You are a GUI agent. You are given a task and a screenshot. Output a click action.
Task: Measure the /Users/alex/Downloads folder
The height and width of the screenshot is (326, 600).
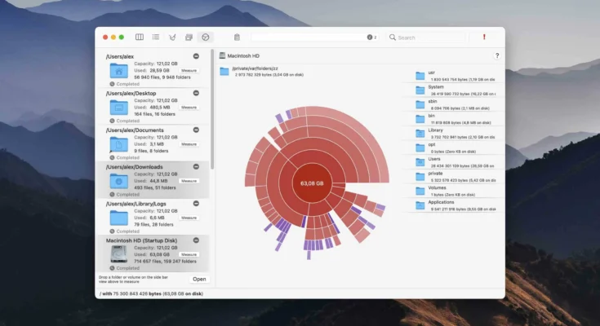coord(189,181)
